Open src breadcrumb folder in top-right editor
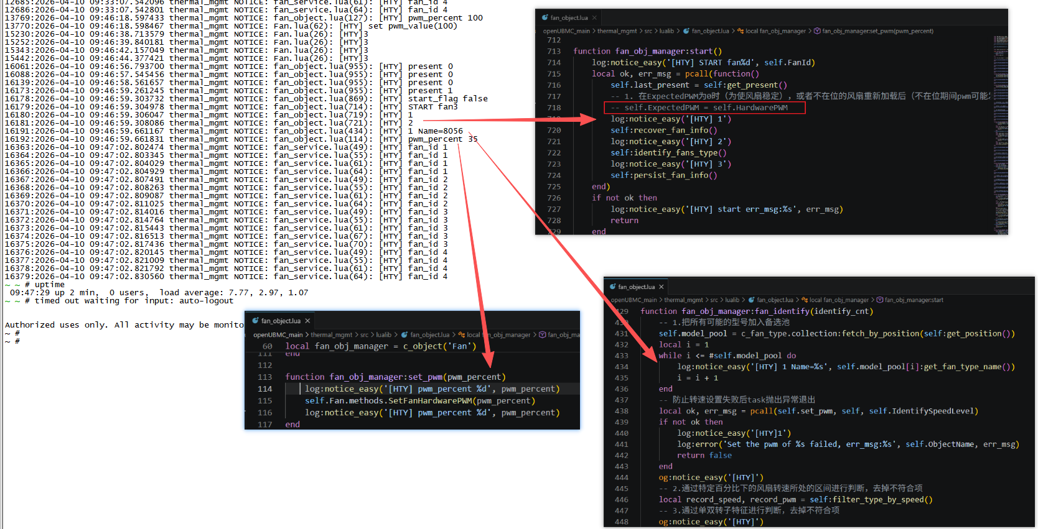This screenshot has height=529, width=1038. click(648, 31)
